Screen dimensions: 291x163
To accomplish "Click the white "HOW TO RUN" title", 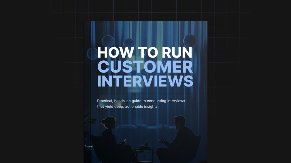I will [145, 53].
